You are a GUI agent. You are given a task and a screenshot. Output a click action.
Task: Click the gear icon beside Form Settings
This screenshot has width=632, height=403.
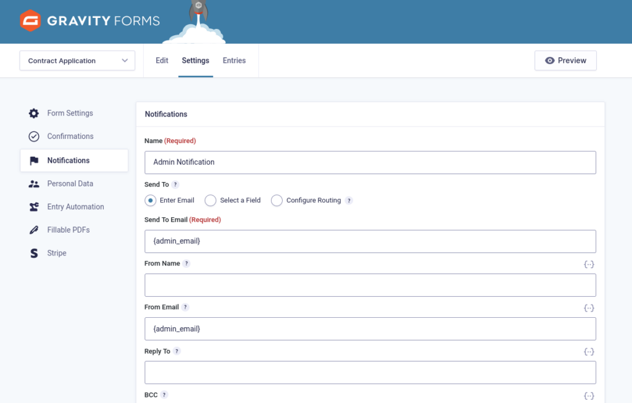point(34,113)
